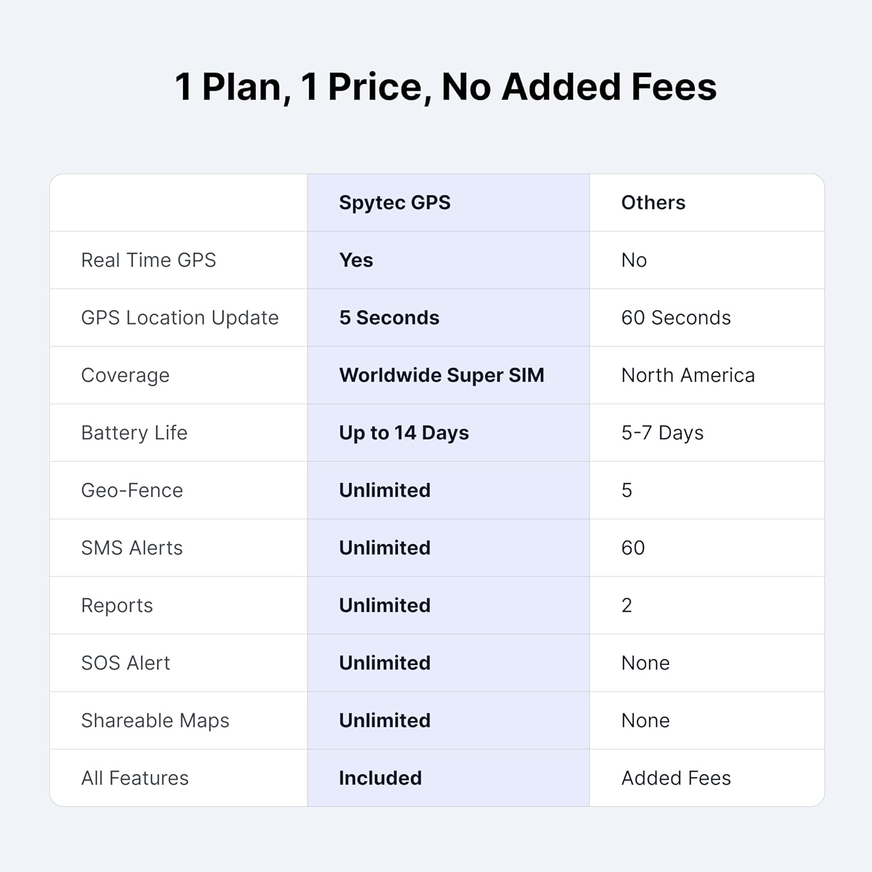Click the SMS Alerts row label
This screenshot has height=872, width=872.
coord(132,548)
